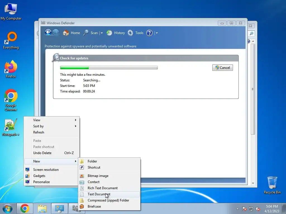Open the Control Panel taskbar button
Viewport: 286px width, 214px height.
(x=59, y=208)
